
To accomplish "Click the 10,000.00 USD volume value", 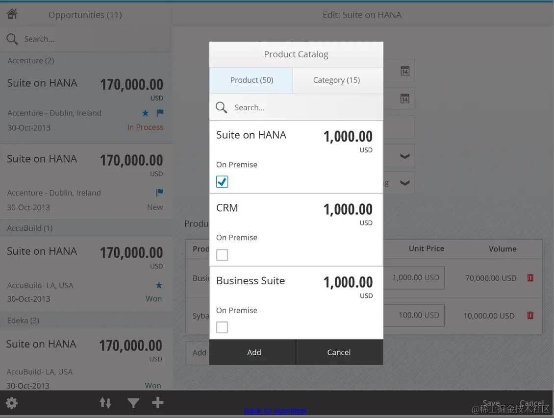I will [489, 316].
